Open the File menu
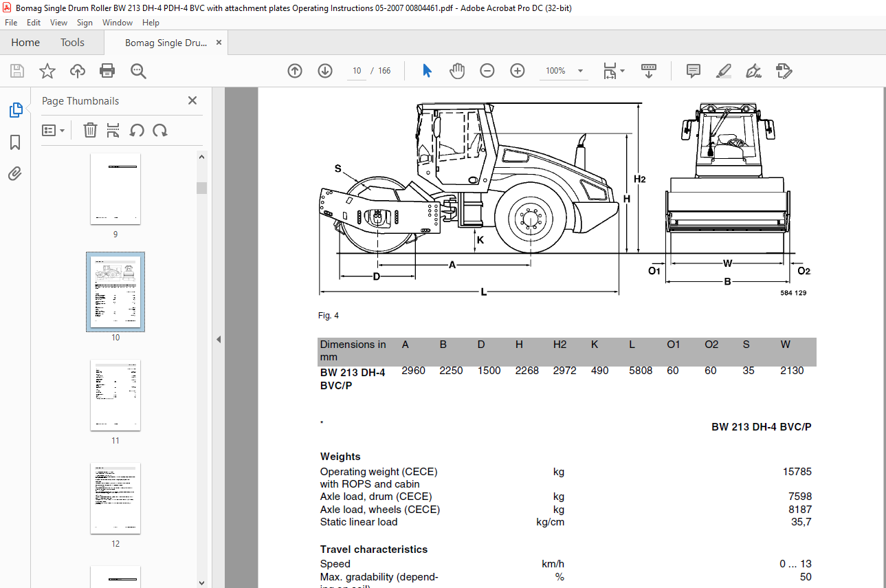The width and height of the screenshot is (886, 588). point(11,23)
